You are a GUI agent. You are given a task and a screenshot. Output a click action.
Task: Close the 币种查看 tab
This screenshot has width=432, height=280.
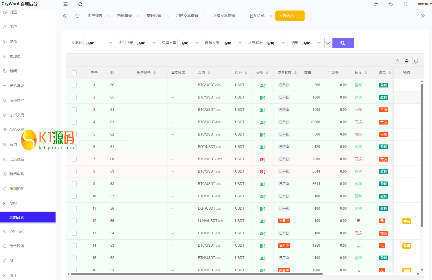click(x=138, y=16)
